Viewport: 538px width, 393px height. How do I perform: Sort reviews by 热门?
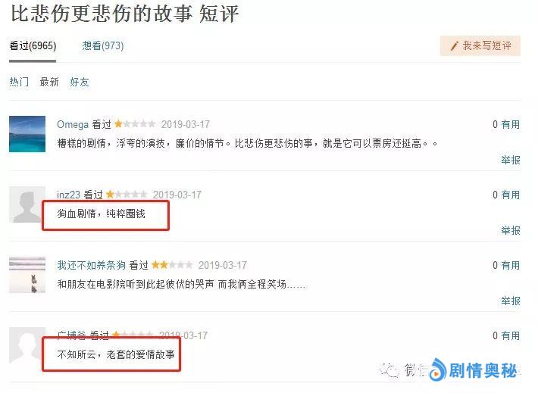[x=19, y=82]
